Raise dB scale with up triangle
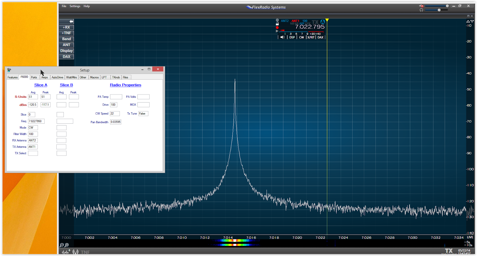 point(468,21)
